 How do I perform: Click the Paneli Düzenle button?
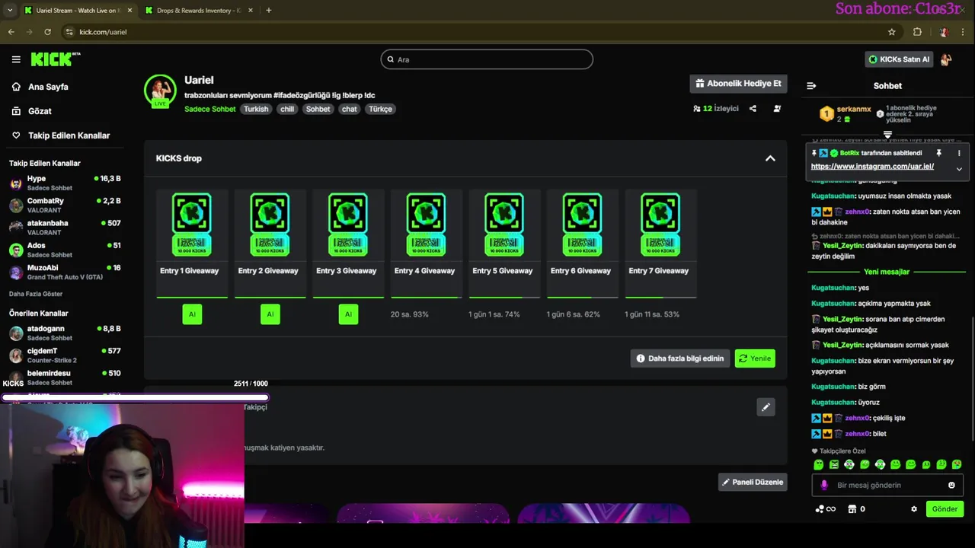753,482
